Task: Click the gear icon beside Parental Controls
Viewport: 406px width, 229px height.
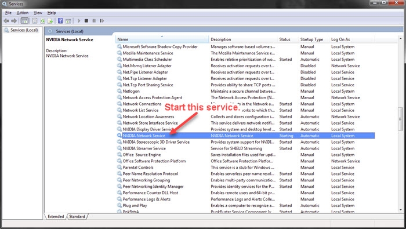Action: [119, 168]
